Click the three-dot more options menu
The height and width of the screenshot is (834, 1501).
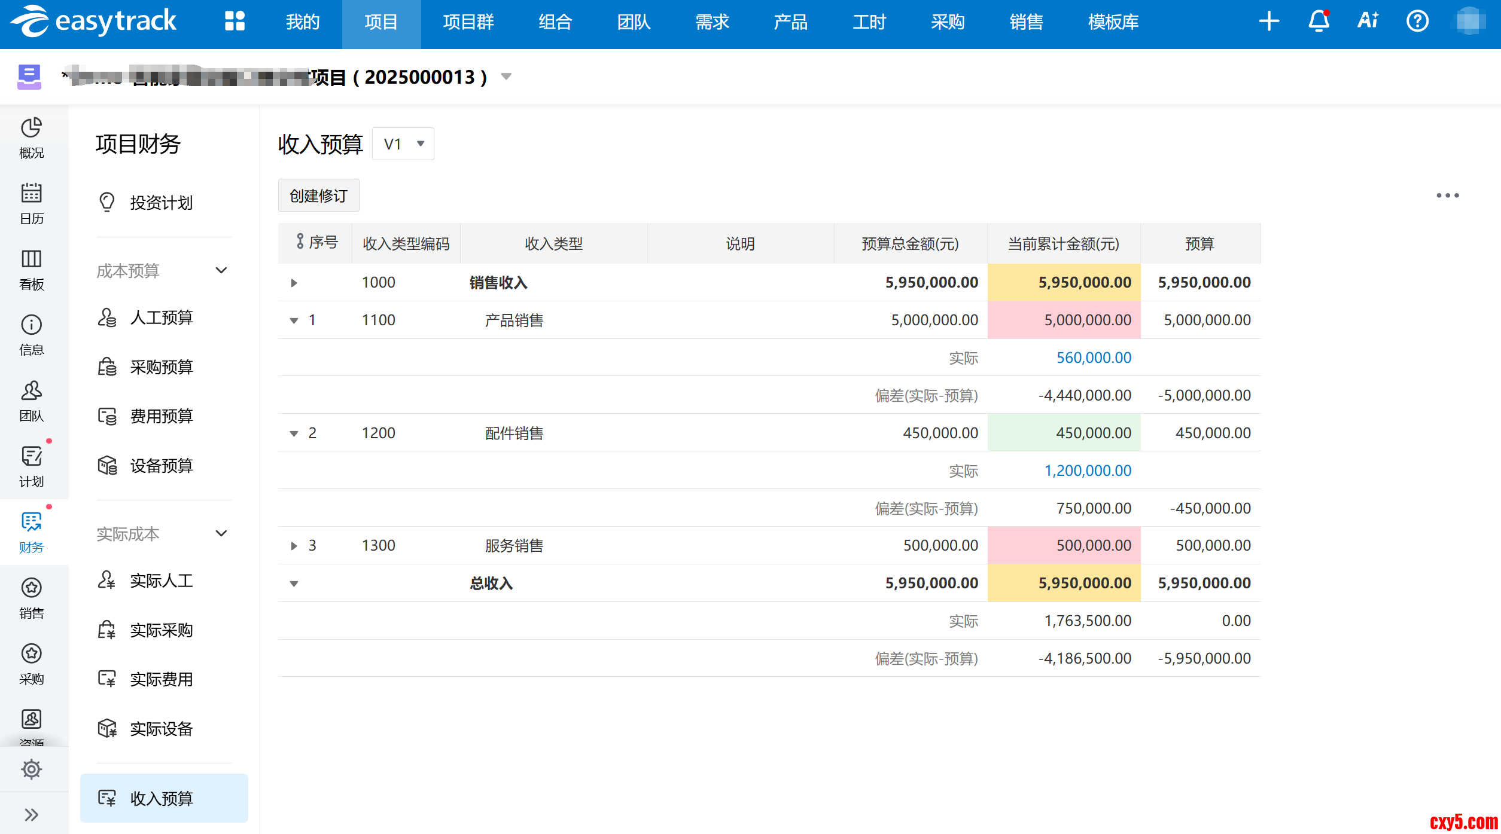tap(1447, 195)
